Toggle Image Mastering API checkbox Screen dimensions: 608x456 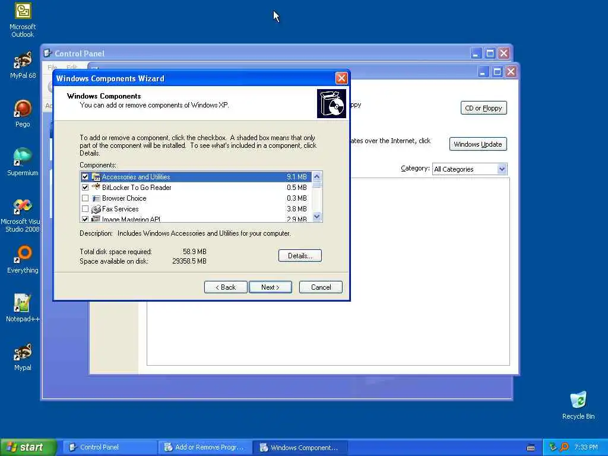point(85,220)
